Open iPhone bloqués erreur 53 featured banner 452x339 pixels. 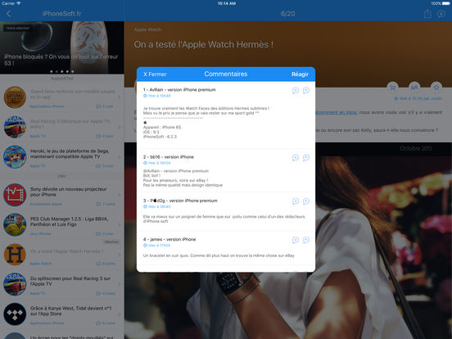[x=62, y=47]
